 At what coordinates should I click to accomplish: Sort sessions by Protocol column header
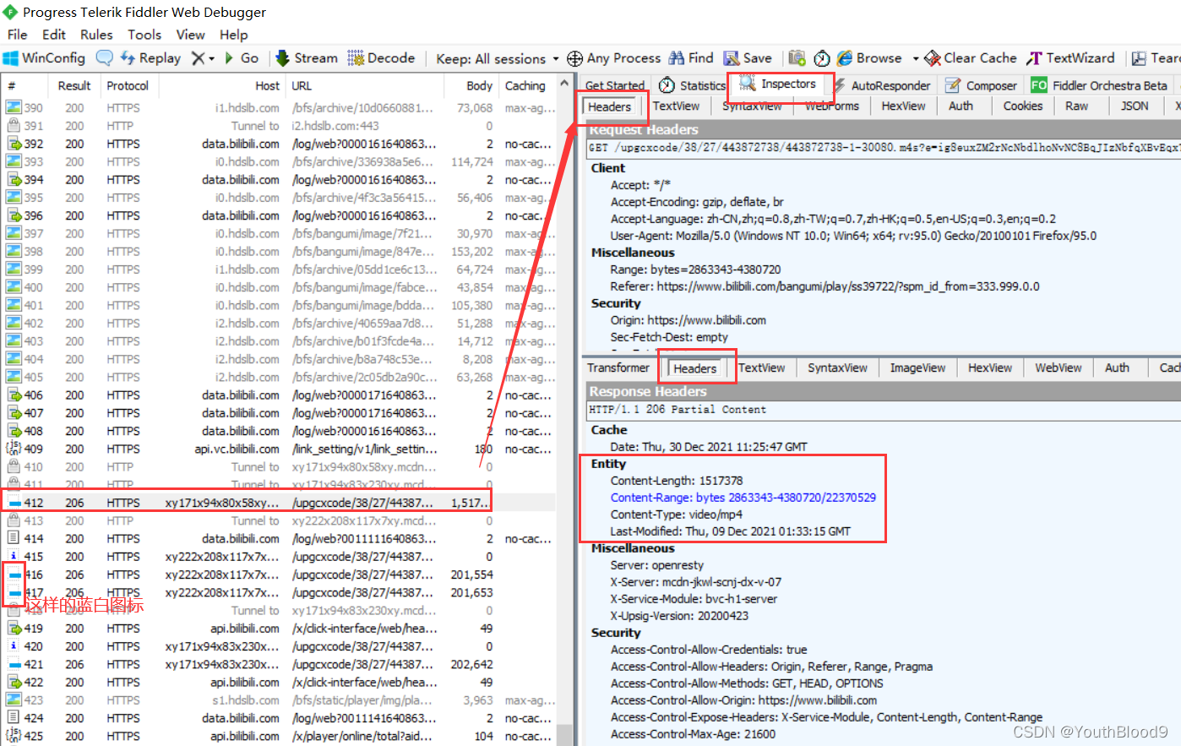128,86
